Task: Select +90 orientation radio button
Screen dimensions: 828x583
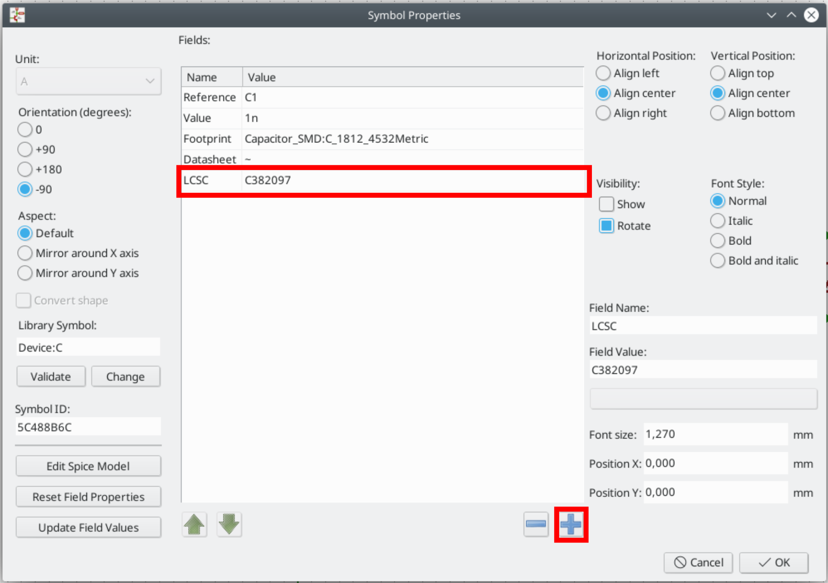Action: pyautogui.click(x=25, y=149)
